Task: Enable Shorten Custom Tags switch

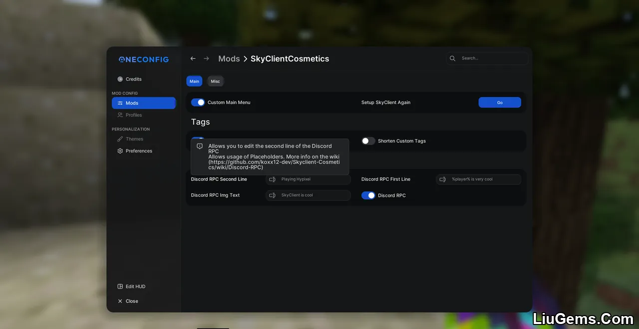Action: click(x=368, y=141)
